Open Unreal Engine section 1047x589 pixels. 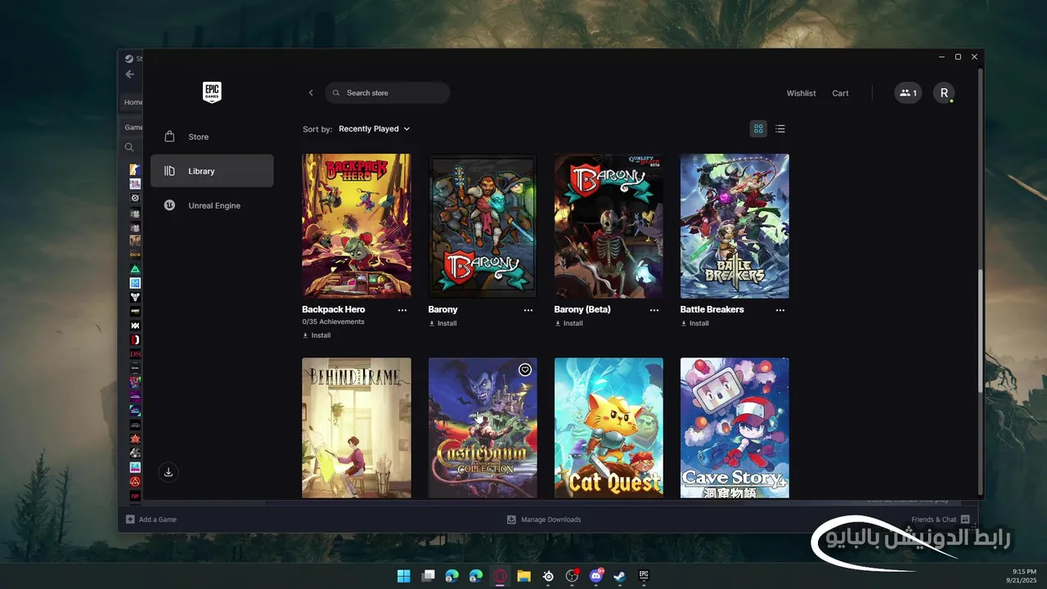tap(212, 205)
